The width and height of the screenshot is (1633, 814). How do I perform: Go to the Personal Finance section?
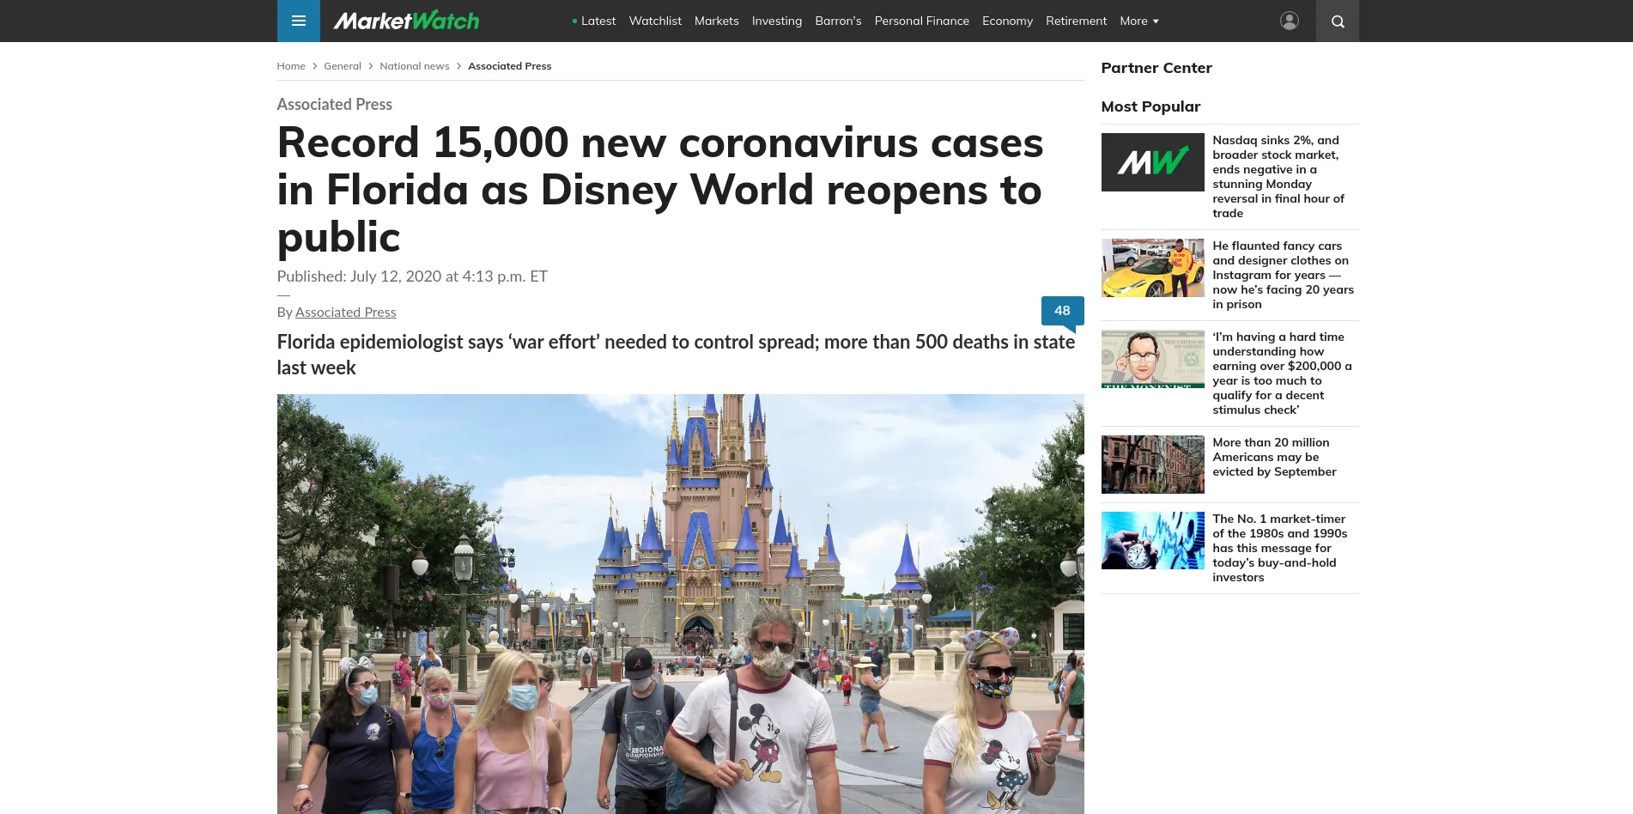(921, 21)
